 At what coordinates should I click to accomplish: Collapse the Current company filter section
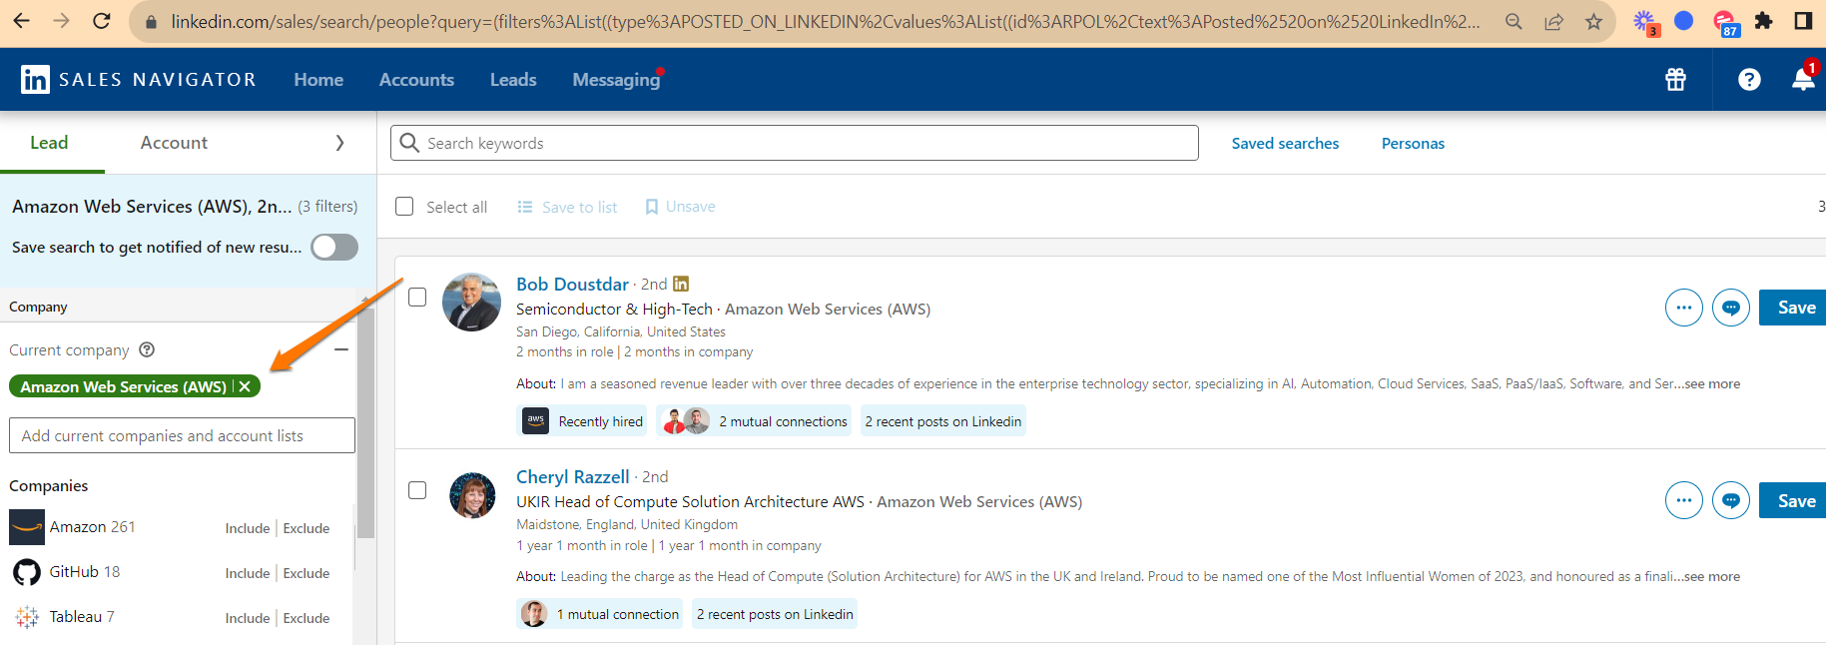pyautogui.click(x=341, y=349)
